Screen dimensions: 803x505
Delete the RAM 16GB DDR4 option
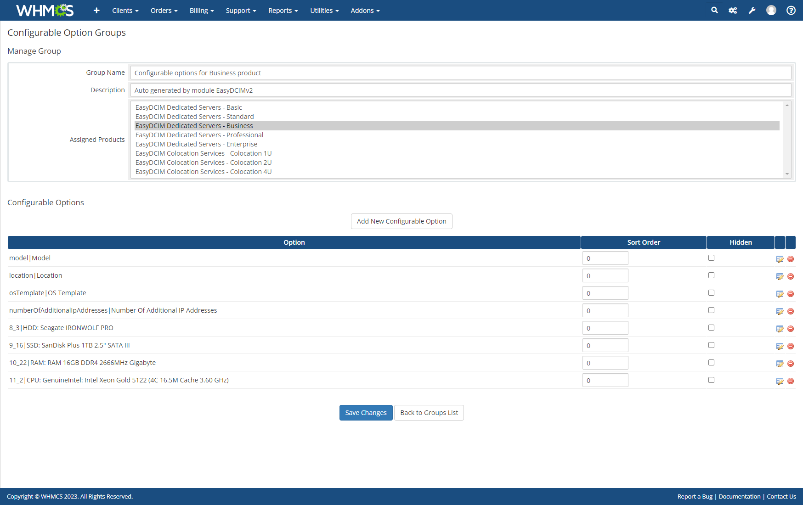click(791, 364)
